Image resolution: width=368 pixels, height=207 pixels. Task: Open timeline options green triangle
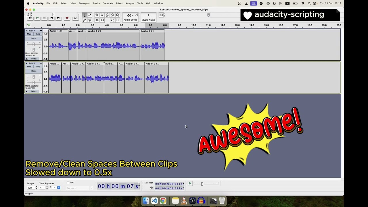click(28, 25)
